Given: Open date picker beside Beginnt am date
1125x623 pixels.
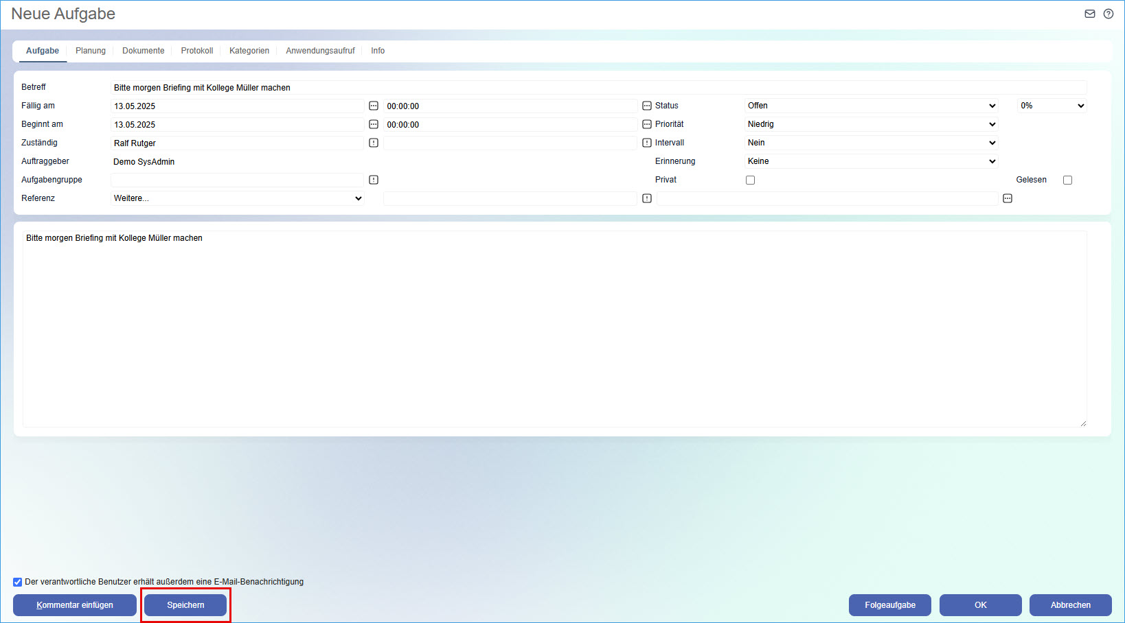Looking at the screenshot, I should [x=374, y=124].
